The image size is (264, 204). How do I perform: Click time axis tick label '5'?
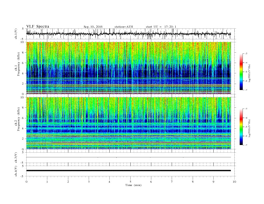pos(130,182)
